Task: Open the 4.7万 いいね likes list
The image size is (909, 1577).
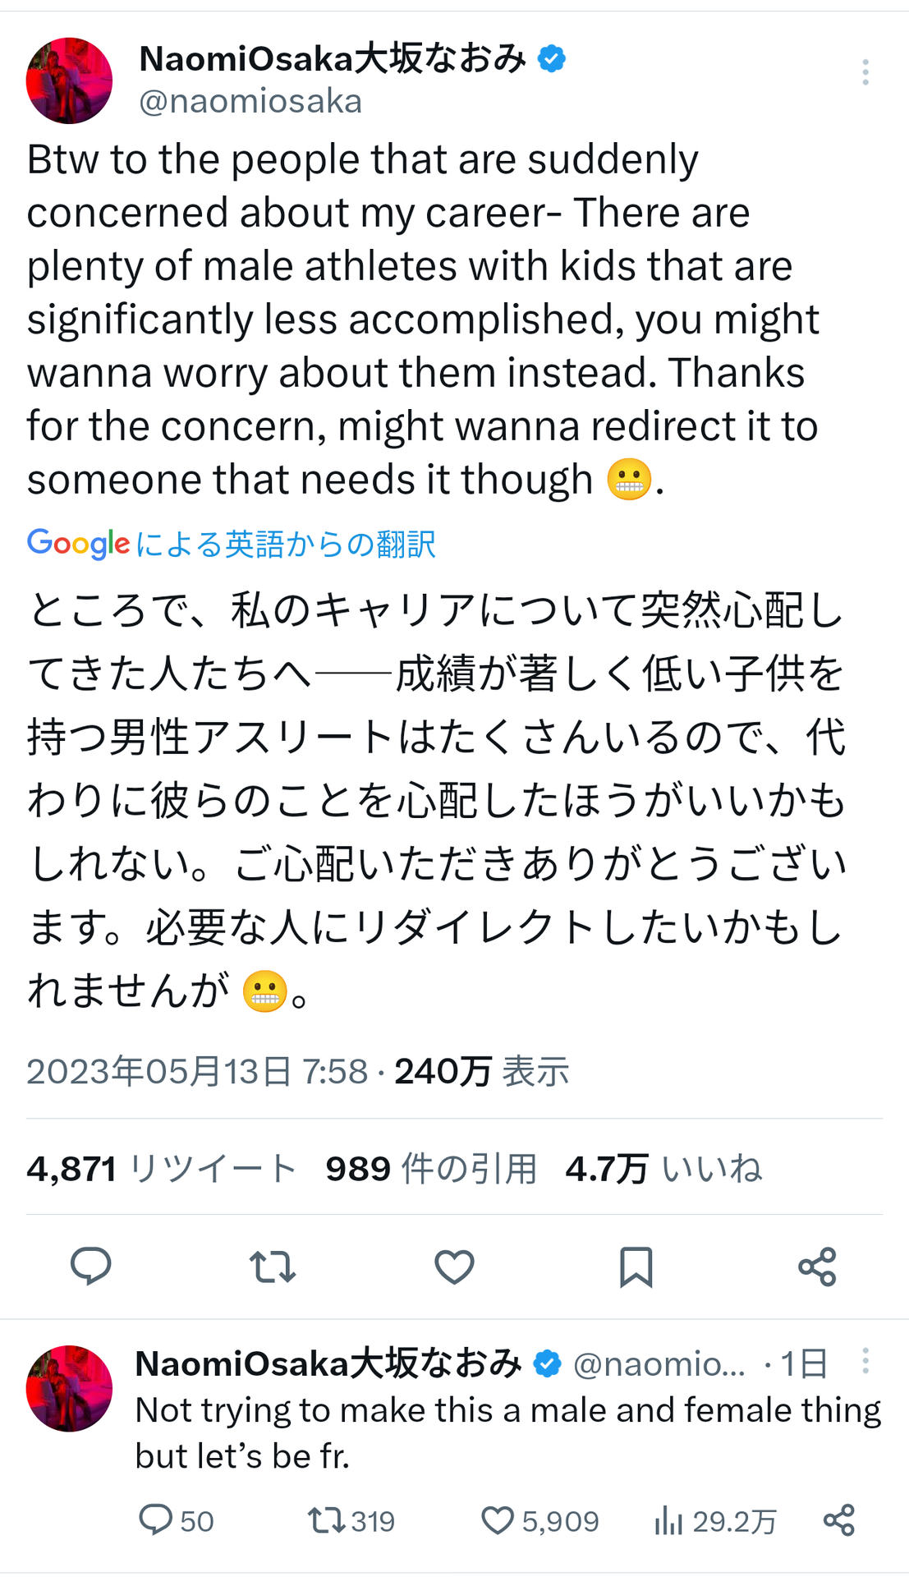Action: point(663,1168)
